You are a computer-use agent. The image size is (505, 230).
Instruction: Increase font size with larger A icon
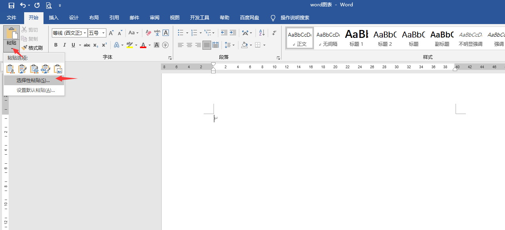click(x=111, y=33)
